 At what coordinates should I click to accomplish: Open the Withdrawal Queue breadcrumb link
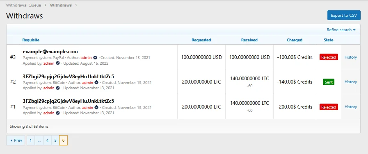tap(23, 5)
